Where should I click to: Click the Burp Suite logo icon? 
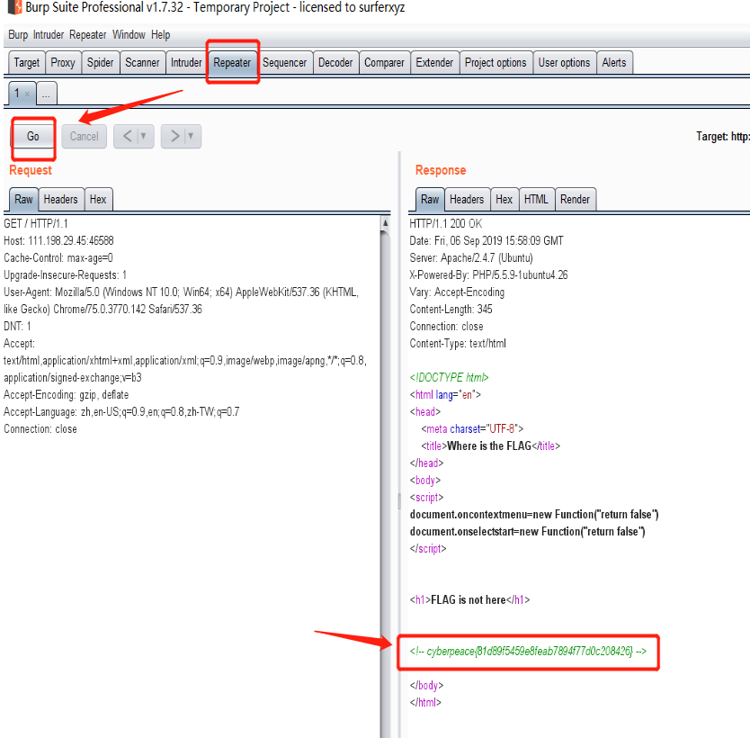(14, 6)
